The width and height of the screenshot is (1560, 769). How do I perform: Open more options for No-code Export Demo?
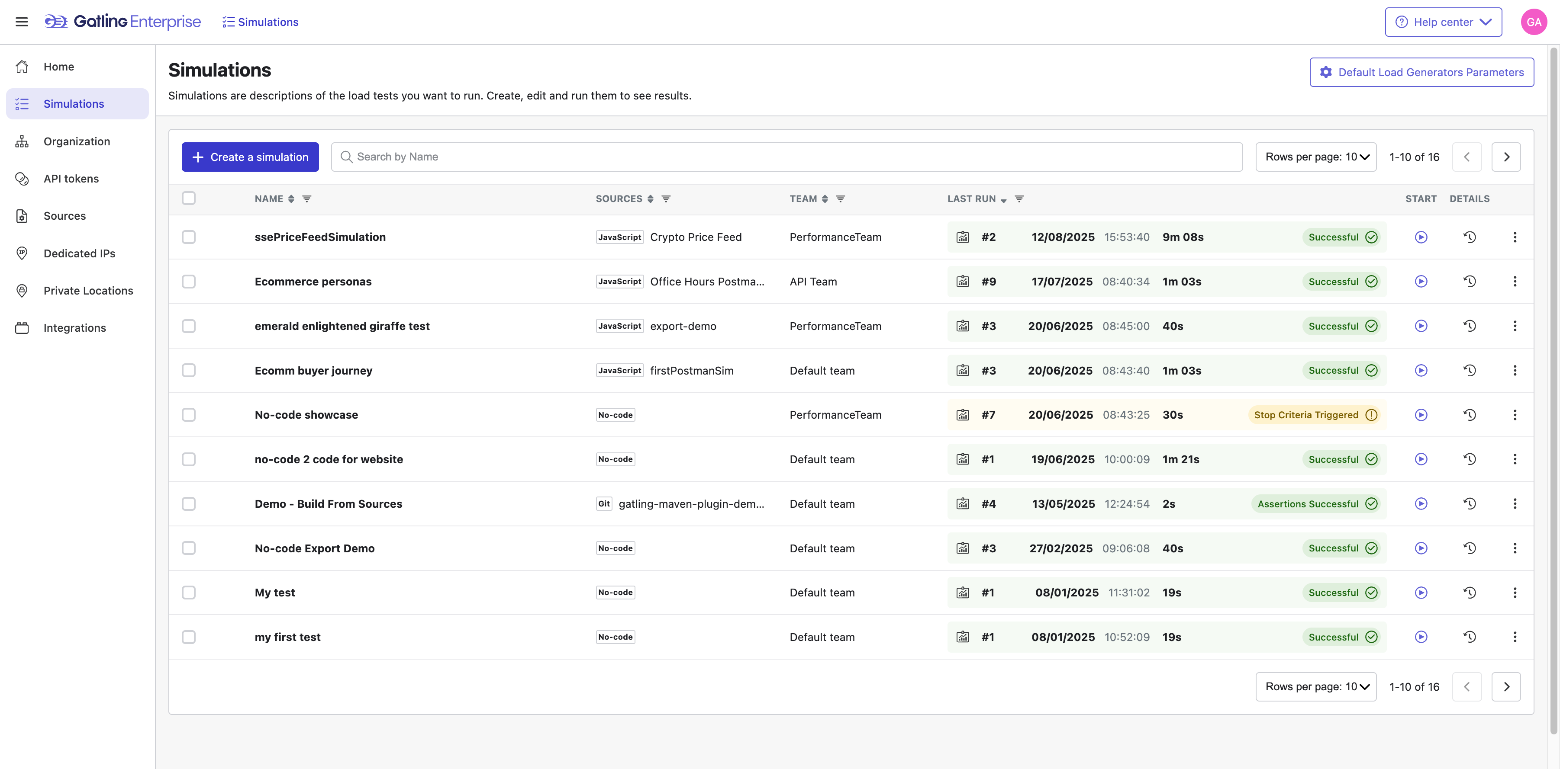(x=1515, y=548)
